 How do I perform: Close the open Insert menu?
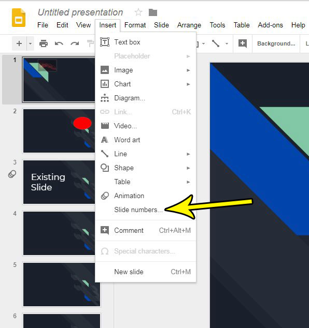(107, 25)
